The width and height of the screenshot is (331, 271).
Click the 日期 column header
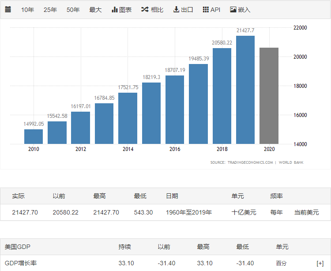pyautogui.click(x=172, y=196)
